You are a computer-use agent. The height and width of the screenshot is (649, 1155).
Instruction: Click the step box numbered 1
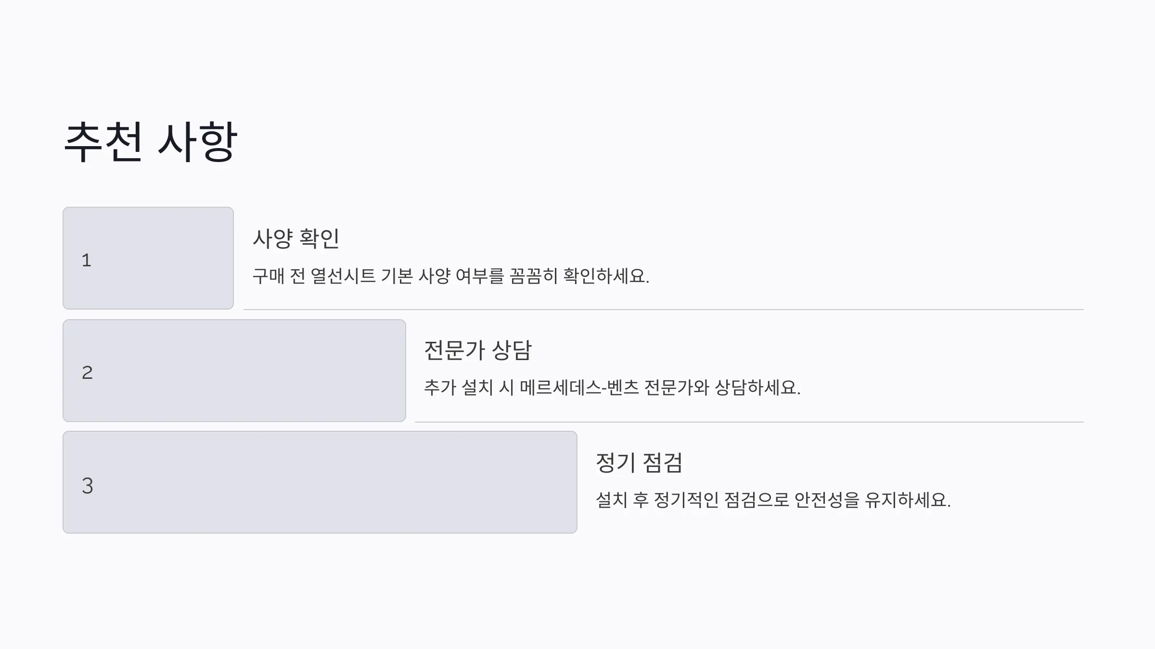[148, 258]
